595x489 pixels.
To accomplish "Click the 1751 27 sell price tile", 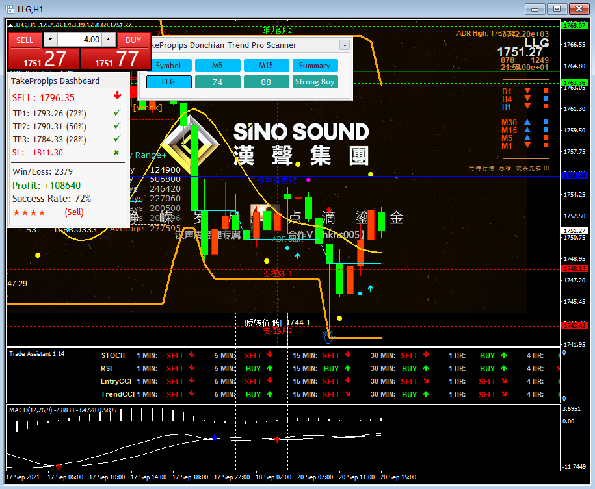I will [44, 59].
